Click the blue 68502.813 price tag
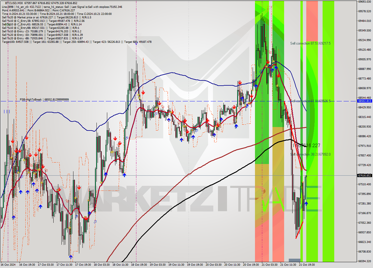 point(364,101)
